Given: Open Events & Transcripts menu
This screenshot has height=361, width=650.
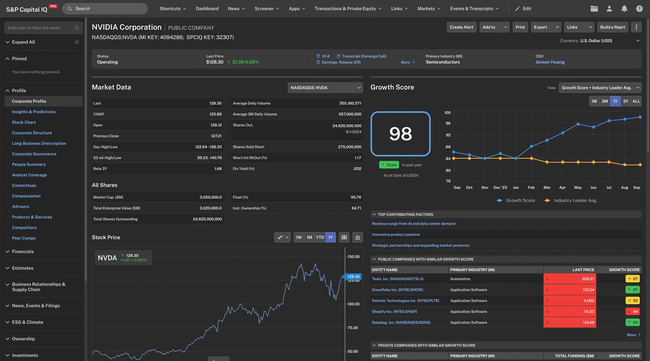Looking at the screenshot, I should click(474, 9).
